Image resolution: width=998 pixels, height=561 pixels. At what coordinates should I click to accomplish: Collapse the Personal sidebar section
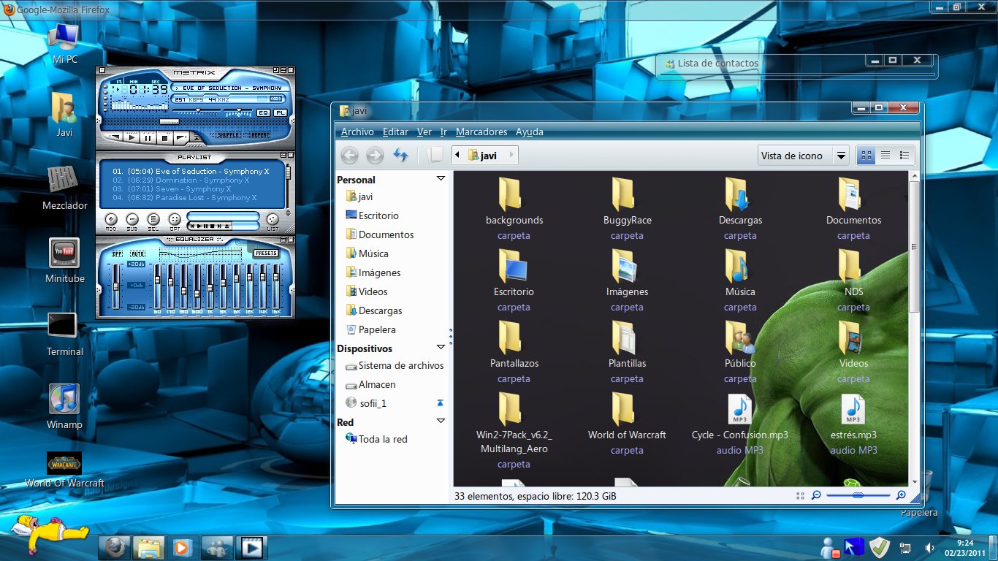(x=440, y=178)
